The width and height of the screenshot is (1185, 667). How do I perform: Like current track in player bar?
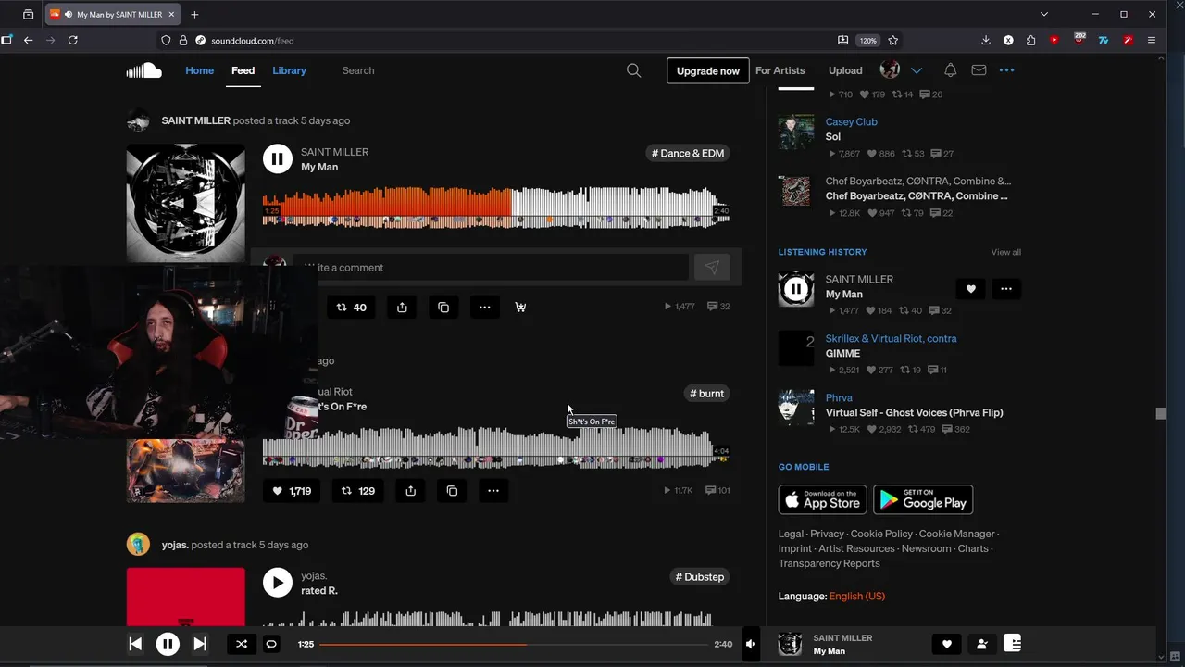pyautogui.click(x=946, y=644)
